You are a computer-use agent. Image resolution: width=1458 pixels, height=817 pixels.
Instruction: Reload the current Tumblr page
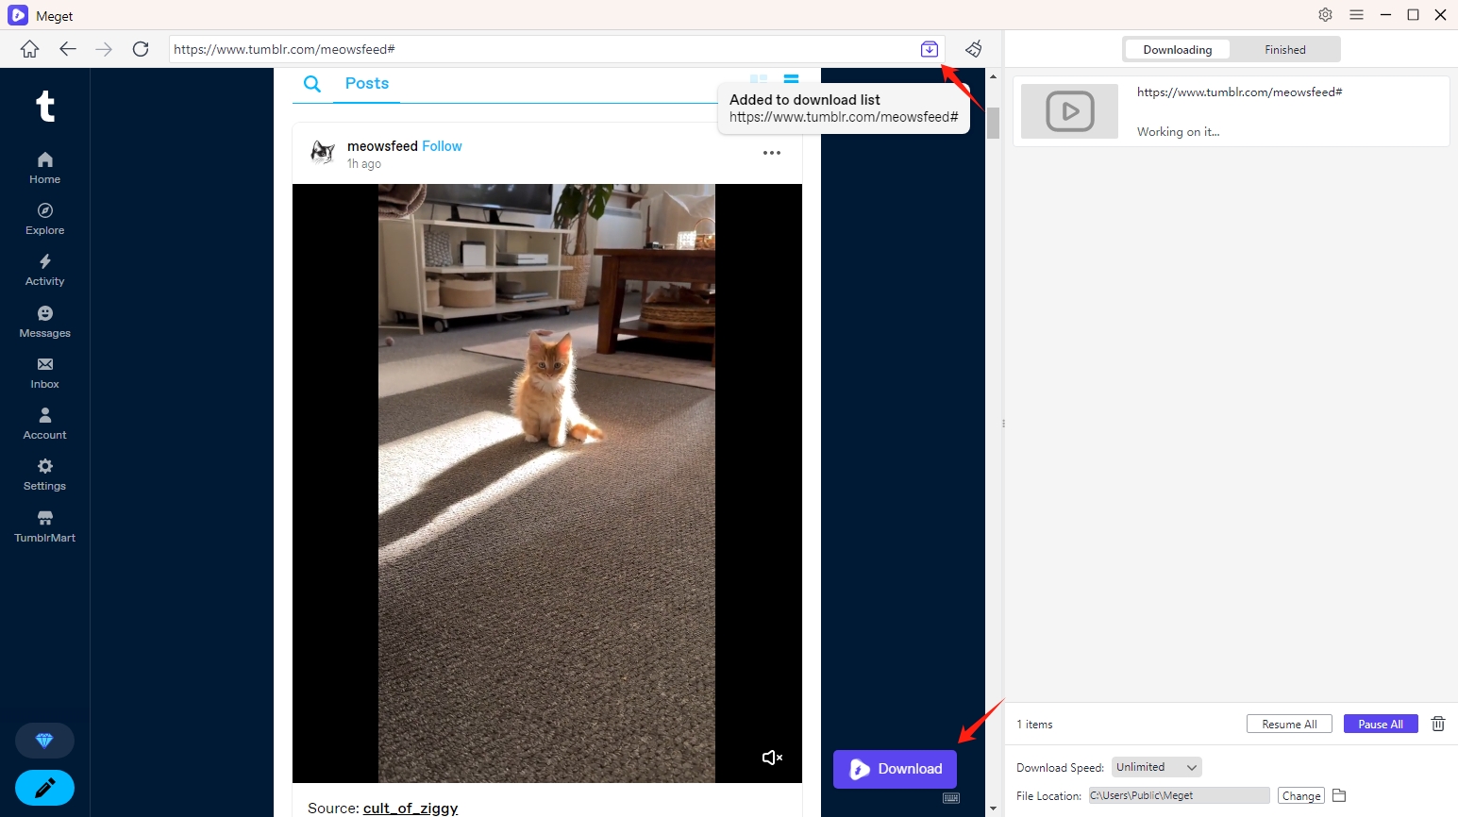tap(141, 49)
